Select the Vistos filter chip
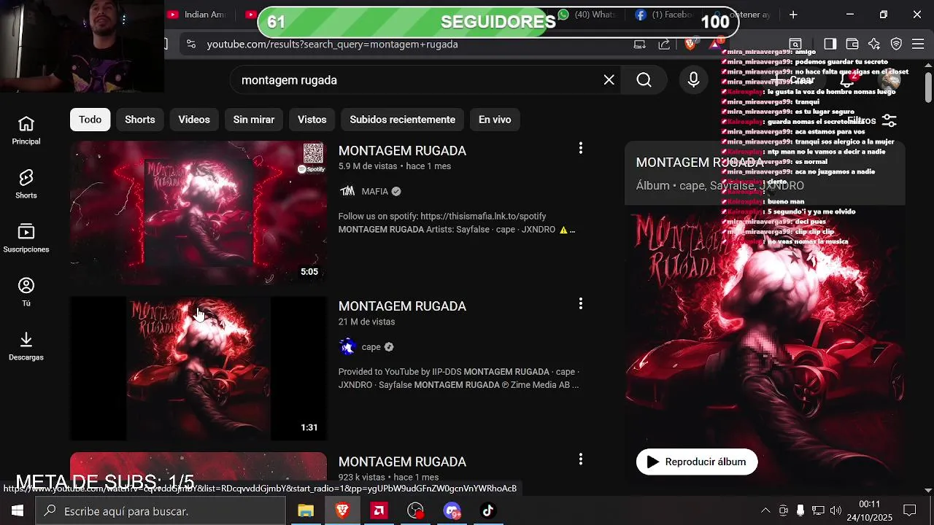The height and width of the screenshot is (525, 934). pos(312,120)
